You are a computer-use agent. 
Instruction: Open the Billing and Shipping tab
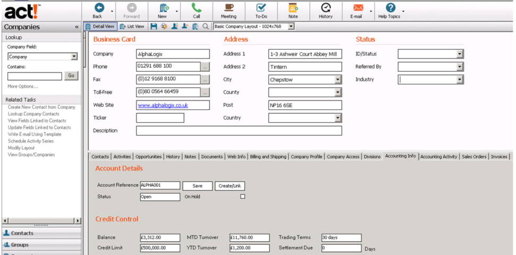[x=268, y=157]
